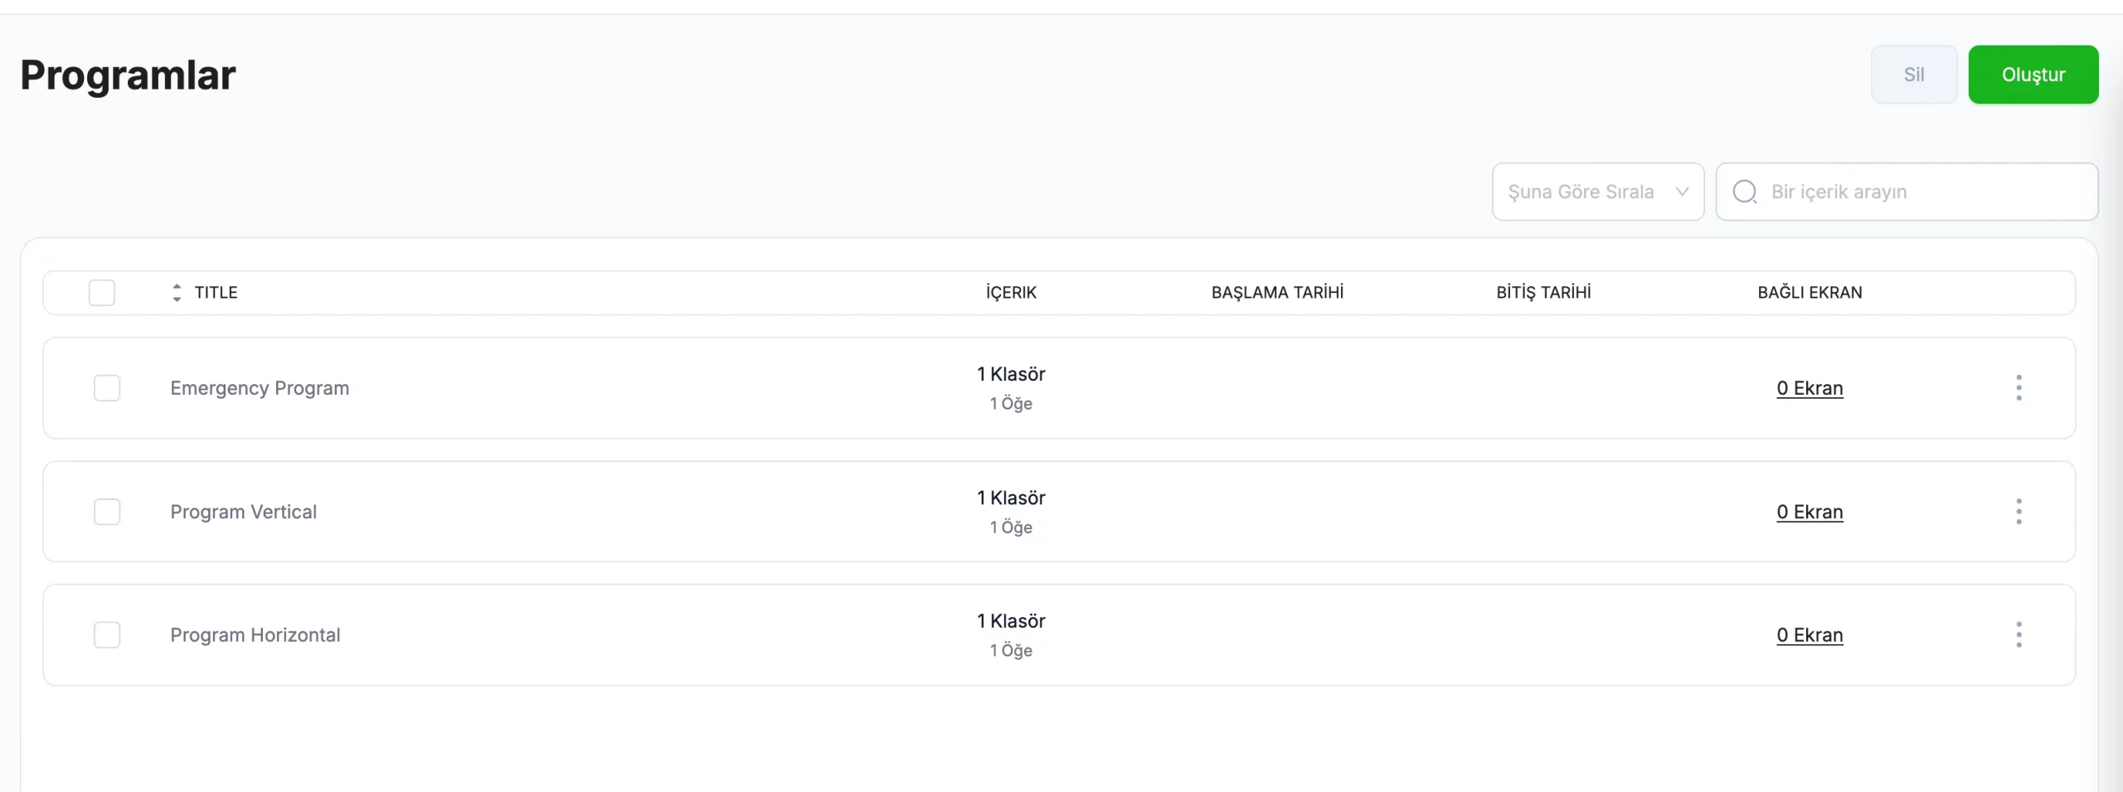Viewport: 2123px width, 792px height.
Task: Check the Program Vertical checkbox
Action: coord(107,511)
